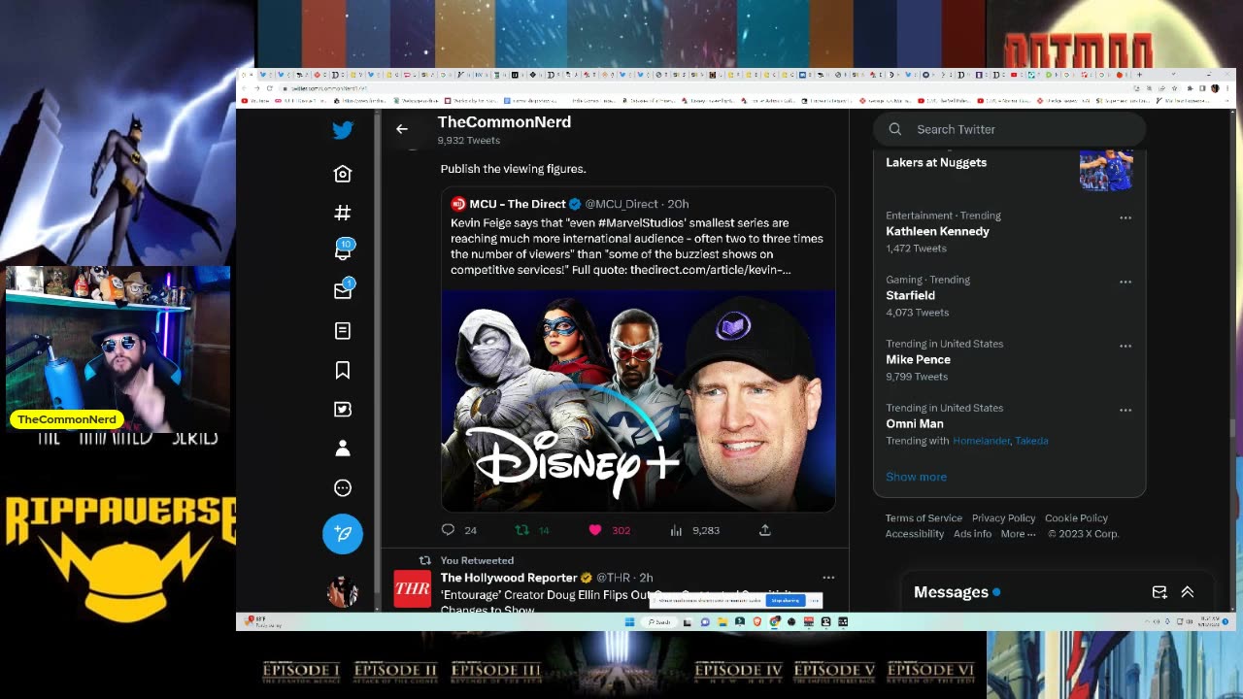The width and height of the screenshot is (1243, 699).
Task: Expand the footer More menu
Action: [x=1018, y=534]
